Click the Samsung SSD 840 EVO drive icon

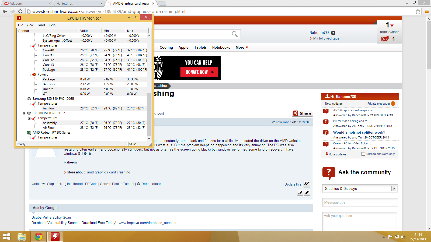click(29, 99)
